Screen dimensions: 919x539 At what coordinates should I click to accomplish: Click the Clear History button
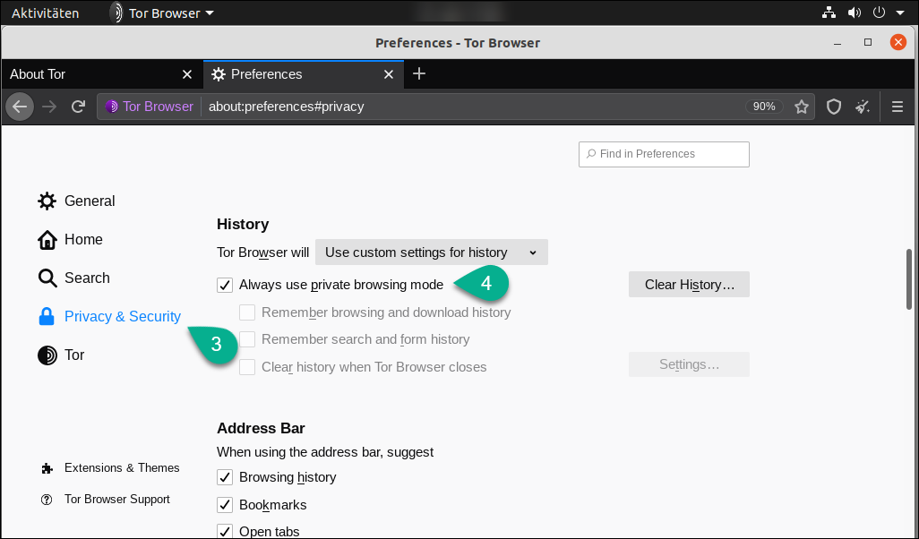coord(689,285)
